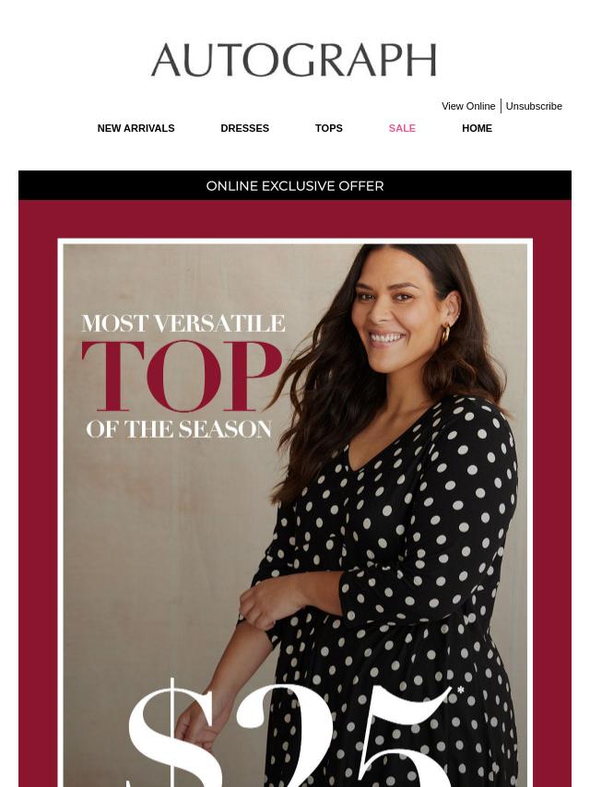Click the OF THE SEASON text
This screenshot has height=787, width=590.
179,429
